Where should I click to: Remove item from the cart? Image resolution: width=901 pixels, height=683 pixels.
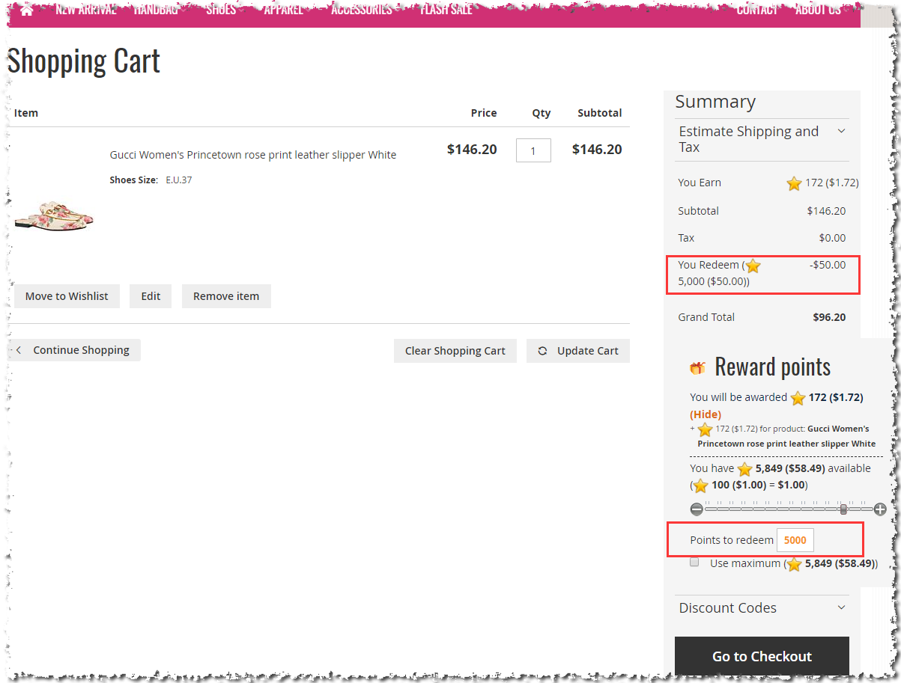tap(226, 296)
